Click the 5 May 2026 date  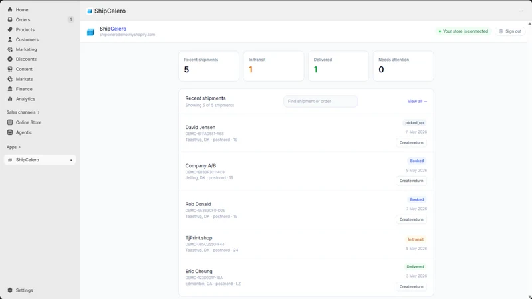416,249
